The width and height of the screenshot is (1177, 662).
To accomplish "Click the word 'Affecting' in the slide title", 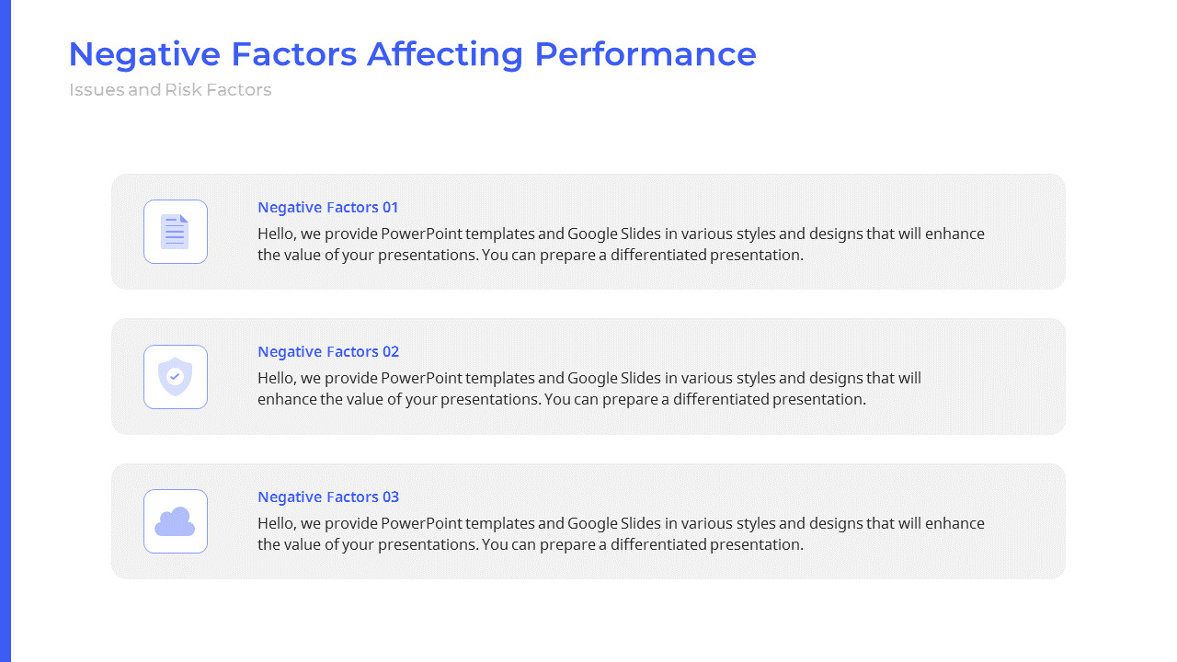I will (x=445, y=54).
